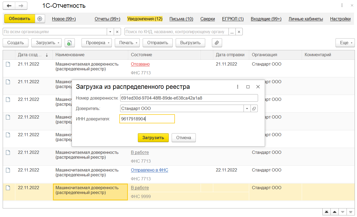The width and height of the screenshot is (357, 217).
Task: Click the Комментарий column header
Action: (x=328, y=55)
